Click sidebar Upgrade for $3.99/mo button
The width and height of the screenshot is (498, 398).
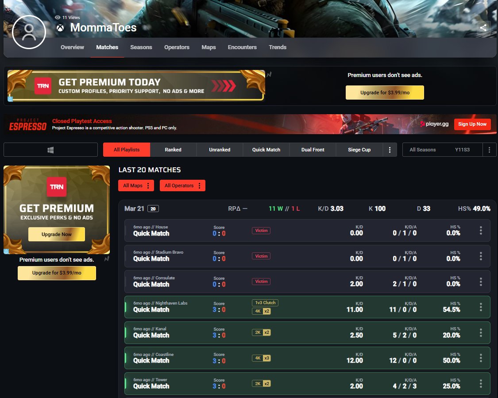57,273
